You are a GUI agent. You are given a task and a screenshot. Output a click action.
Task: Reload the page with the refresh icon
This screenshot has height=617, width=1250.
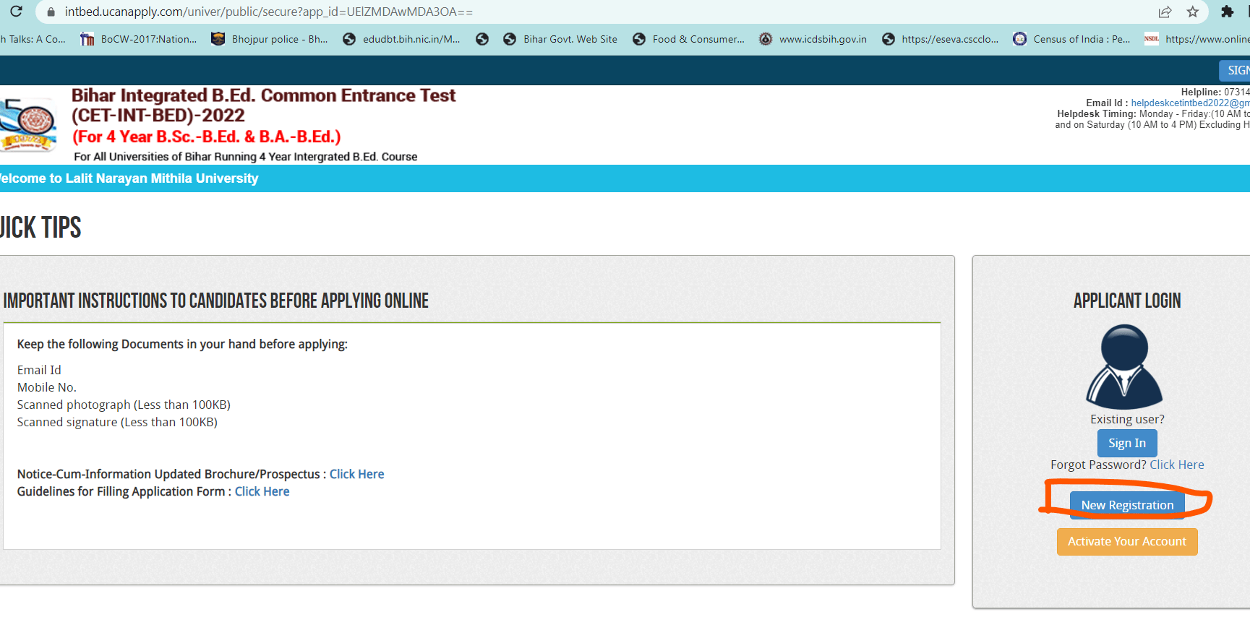[16, 12]
